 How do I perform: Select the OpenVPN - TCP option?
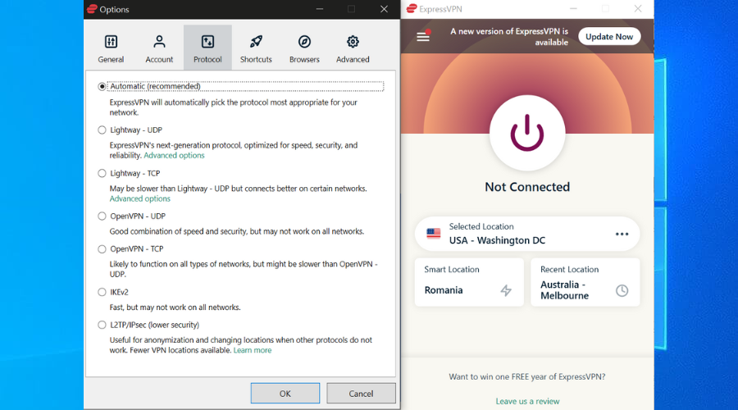point(102,249)
